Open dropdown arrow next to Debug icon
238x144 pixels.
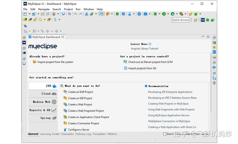pos(159,14)
